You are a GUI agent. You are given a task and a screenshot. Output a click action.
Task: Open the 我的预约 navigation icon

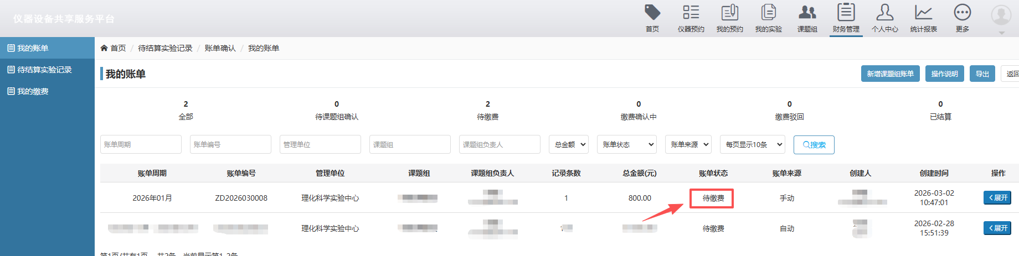(729, 13)
